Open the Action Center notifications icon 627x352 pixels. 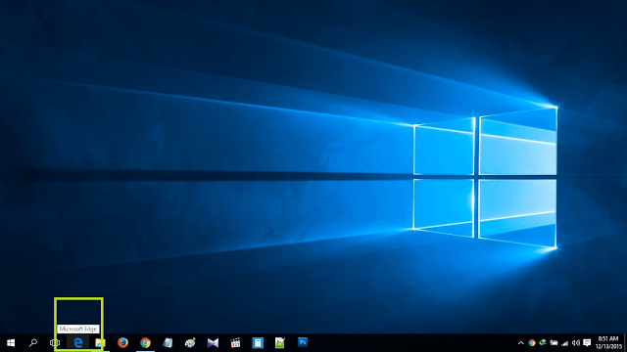click(587, 343)
